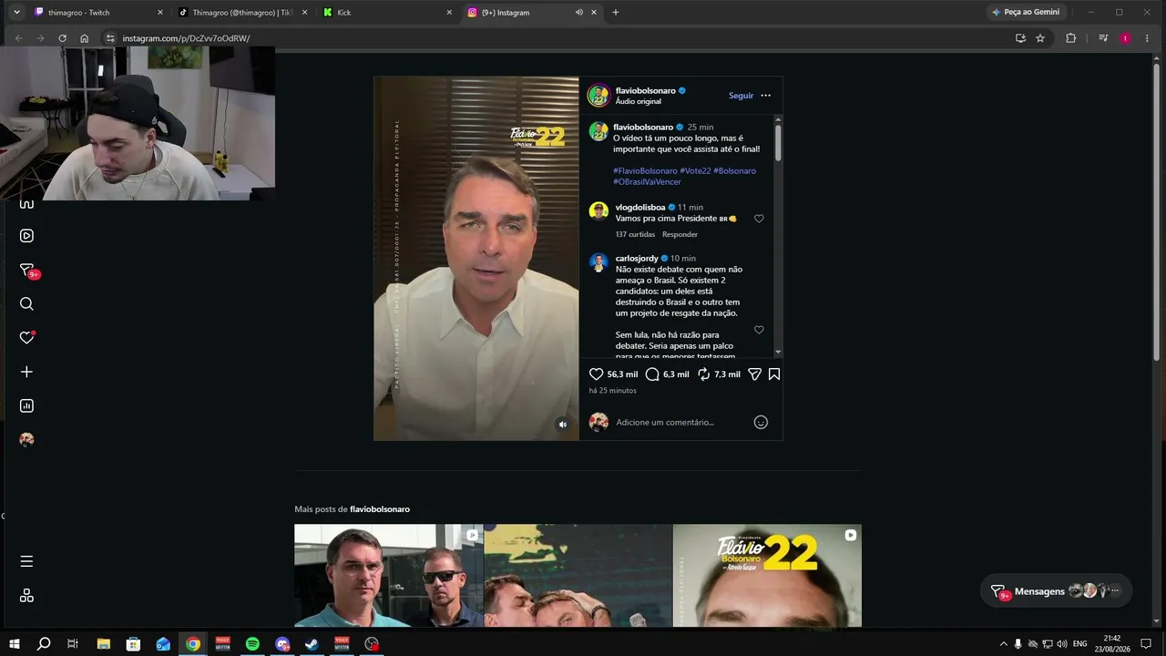
Task: Open carlosjordy commenter profile
Action: coord(637,258)
